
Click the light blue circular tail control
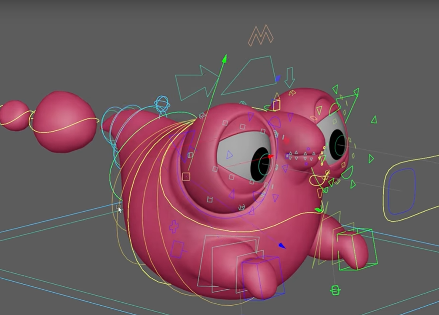[162, 104]
